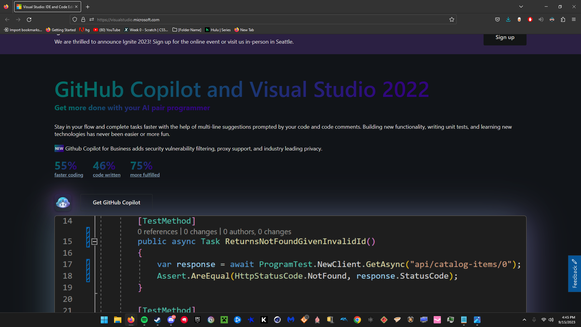
Task: Click Get GitHub Copilot button
Action: pos(117,203)
